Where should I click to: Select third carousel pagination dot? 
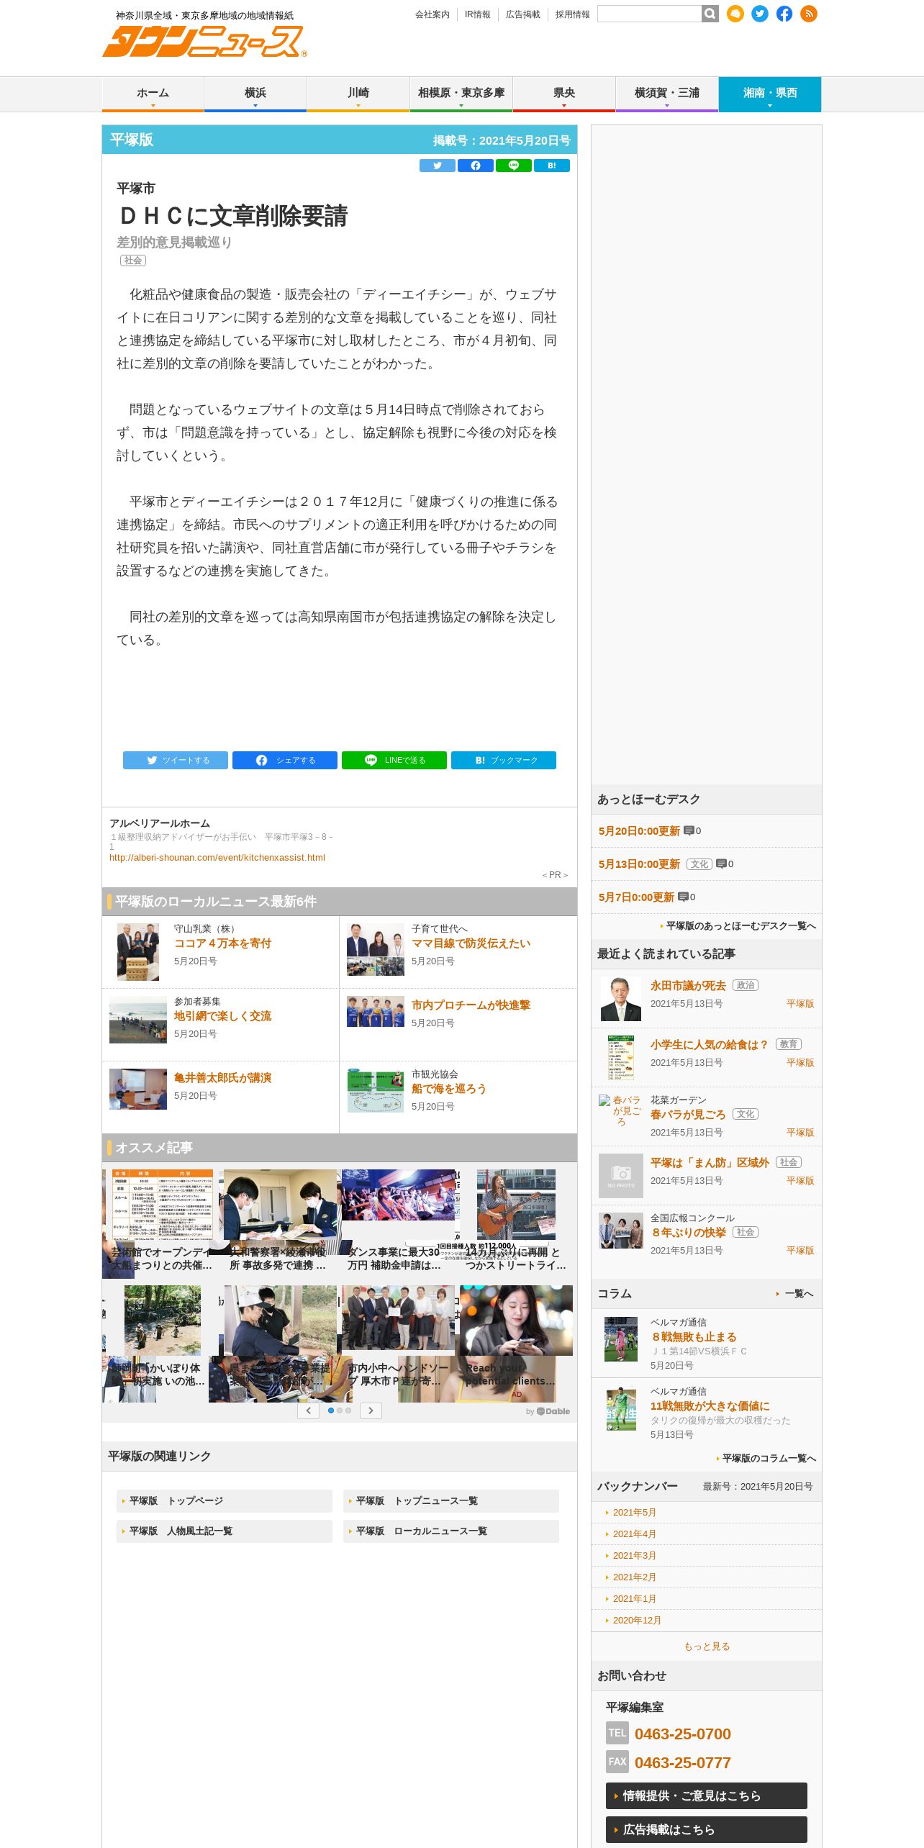[x=348, y=1410]
